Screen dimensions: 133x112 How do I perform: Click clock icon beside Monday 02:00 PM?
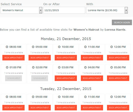[33, 67]
